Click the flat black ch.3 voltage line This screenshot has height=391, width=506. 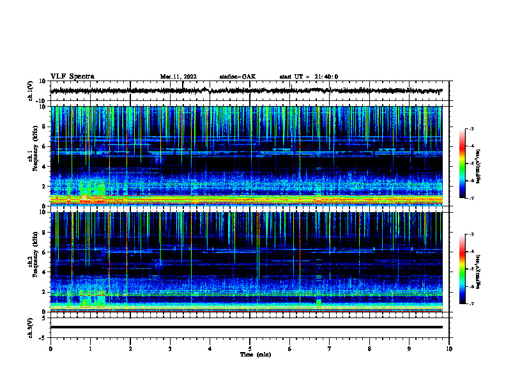[247, 327]
